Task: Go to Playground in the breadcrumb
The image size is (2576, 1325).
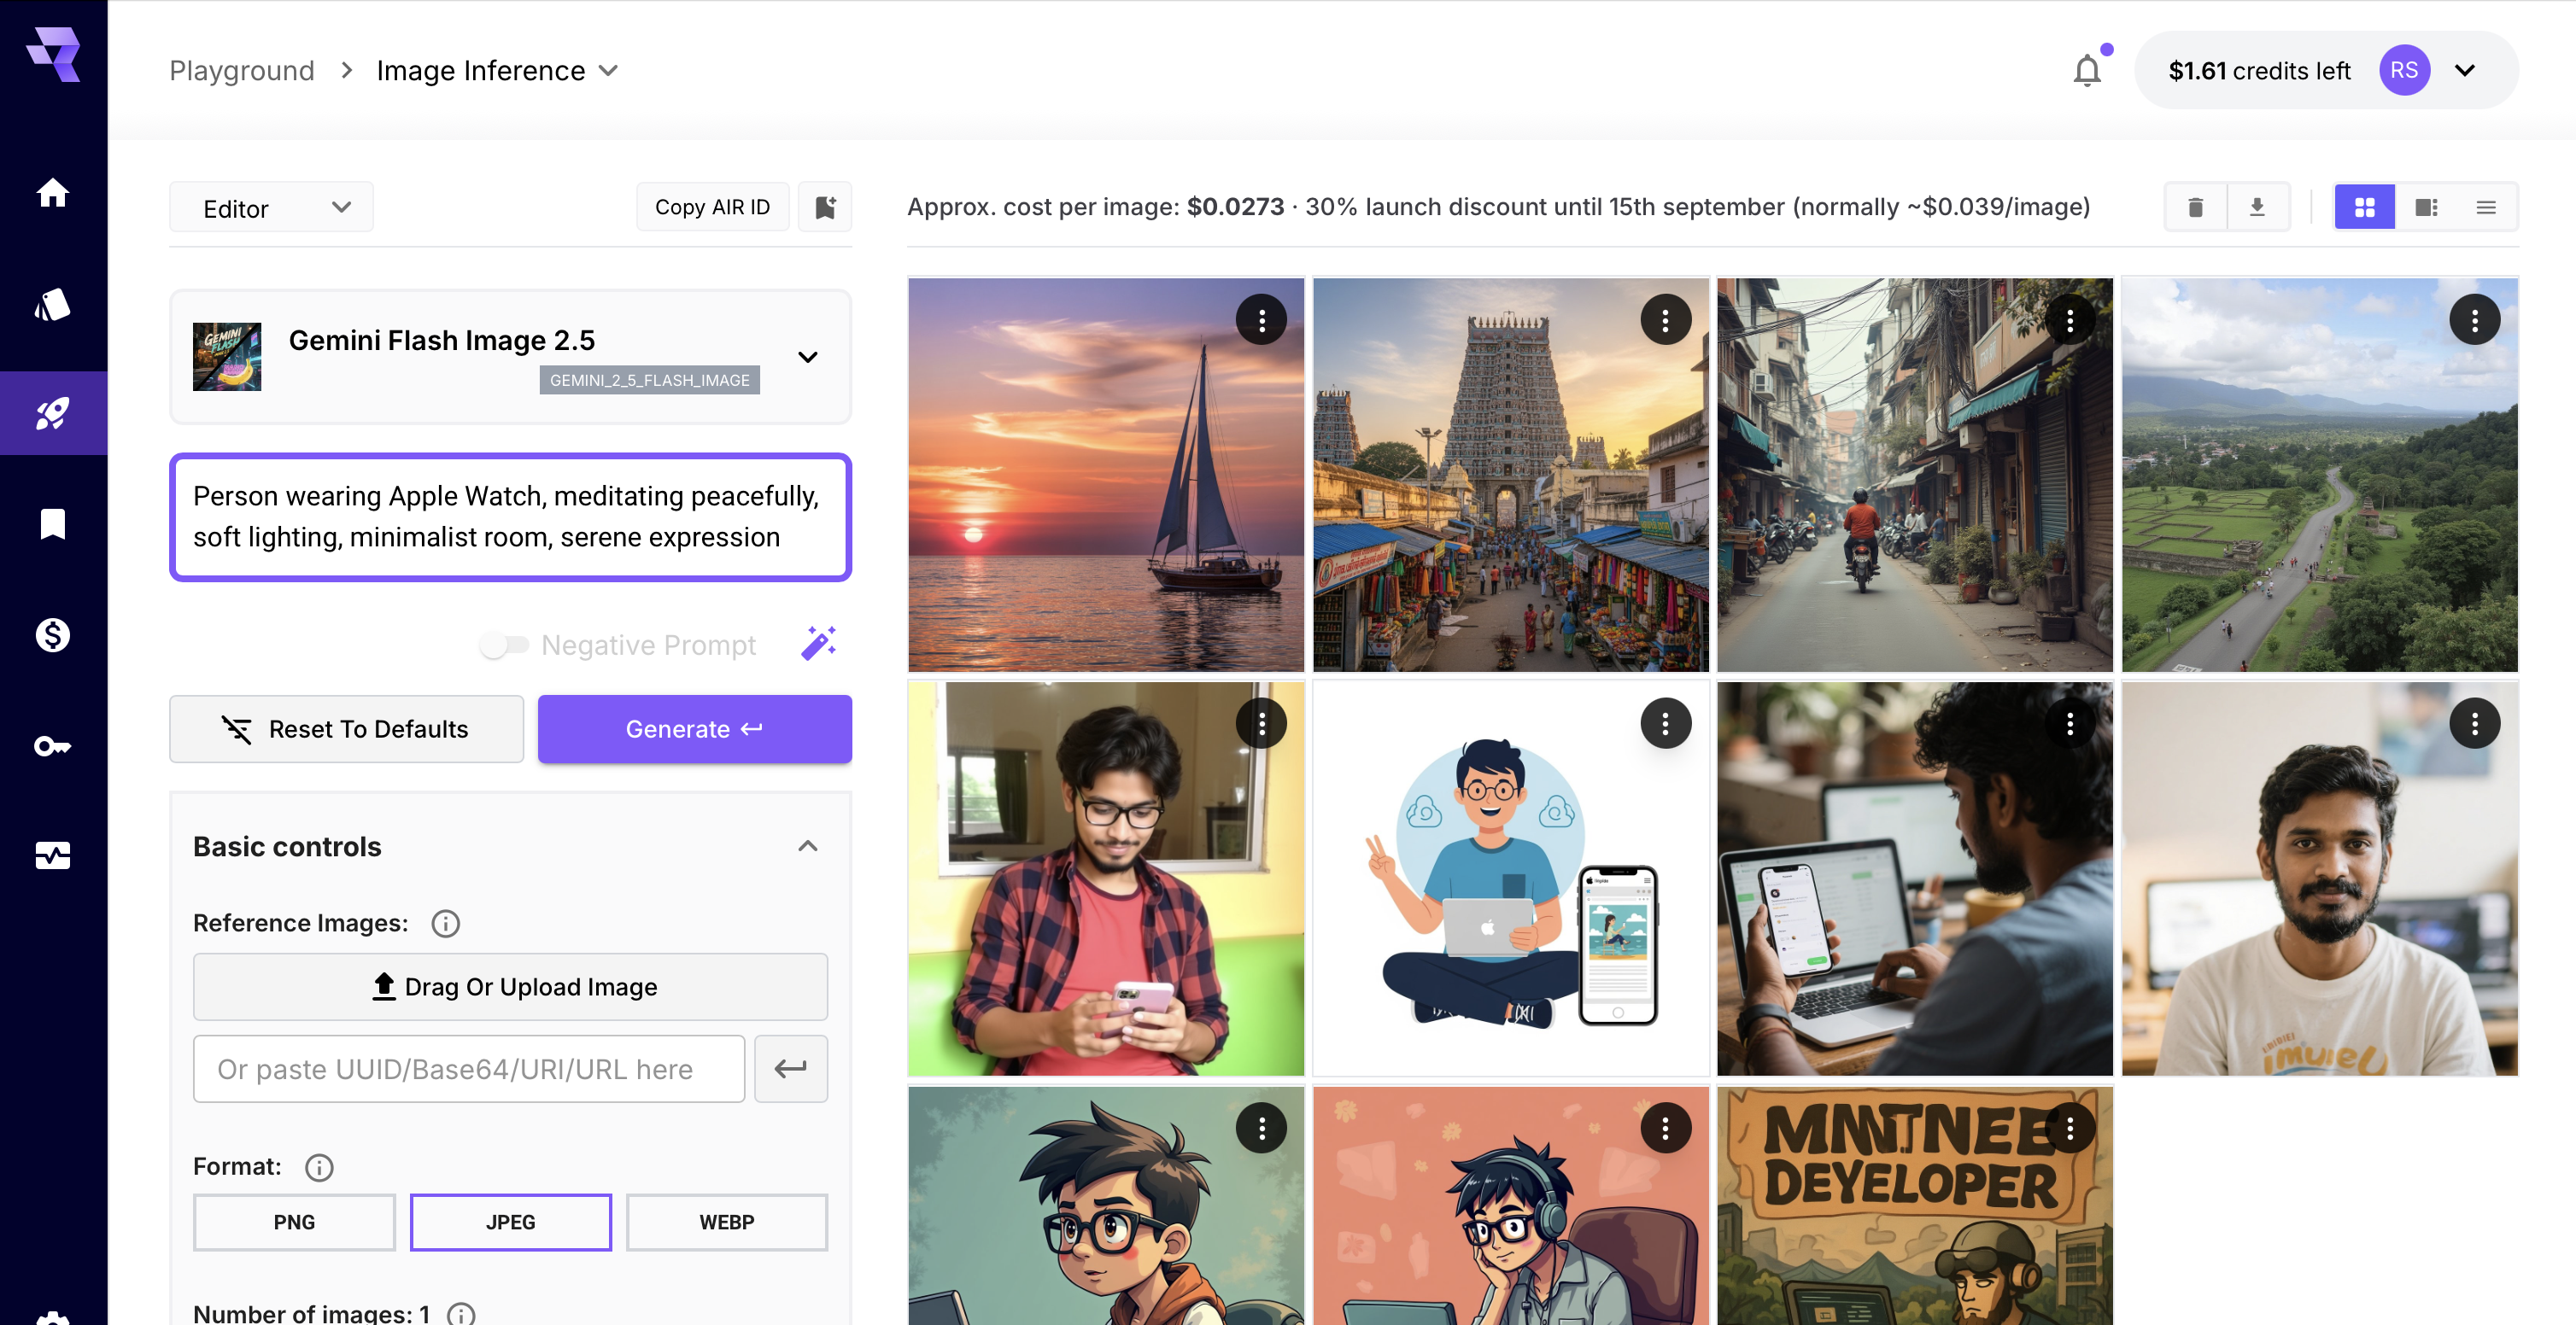Action: click(241, 70)
